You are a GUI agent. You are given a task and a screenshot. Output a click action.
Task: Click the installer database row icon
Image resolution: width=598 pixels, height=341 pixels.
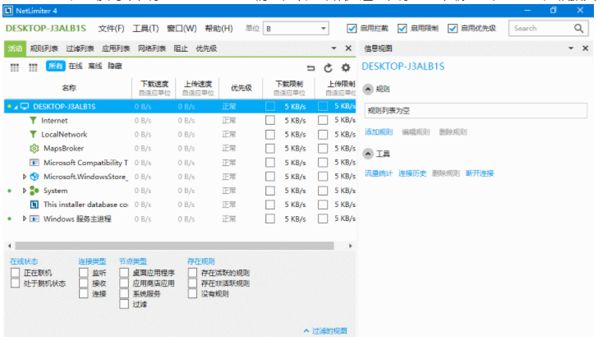point(34,205)
